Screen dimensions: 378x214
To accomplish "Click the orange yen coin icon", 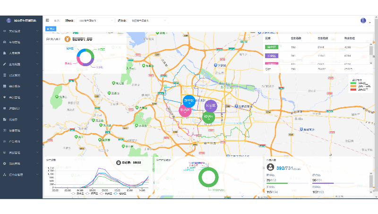I will pyautogui.click(x=68, y=39).
